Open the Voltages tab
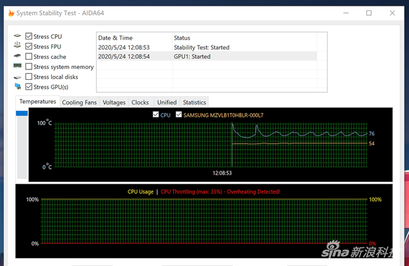 (x=114, y=103)
